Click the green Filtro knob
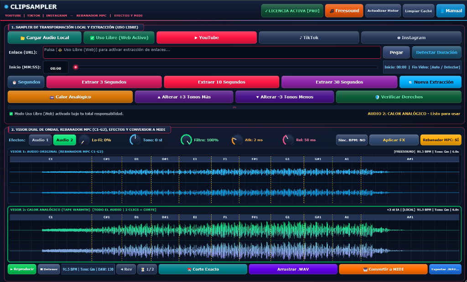Image resolution: width=467 pixels, height=282 pixels. tap(186, 140)
